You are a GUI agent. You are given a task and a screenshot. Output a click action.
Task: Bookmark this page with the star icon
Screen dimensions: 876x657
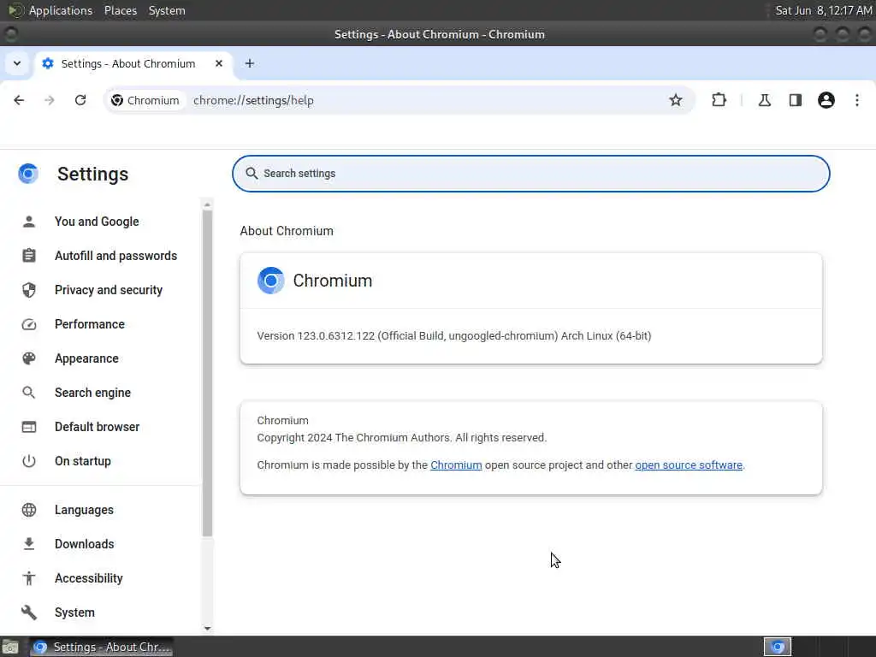click(x=676, y=100)
